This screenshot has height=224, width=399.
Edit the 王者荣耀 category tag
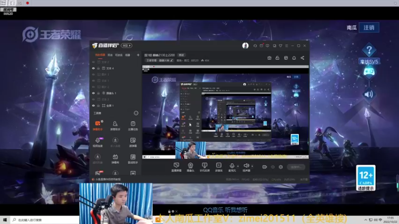pos(160,60)
